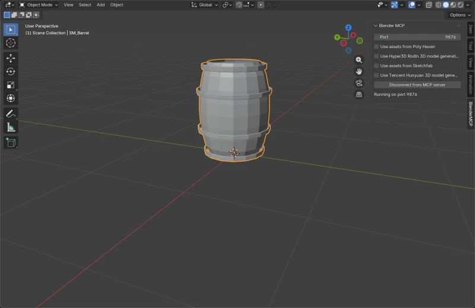Open the overlays options dropdown arrow
The height and width of the screenshot is (308, 475).
(419, 5)
